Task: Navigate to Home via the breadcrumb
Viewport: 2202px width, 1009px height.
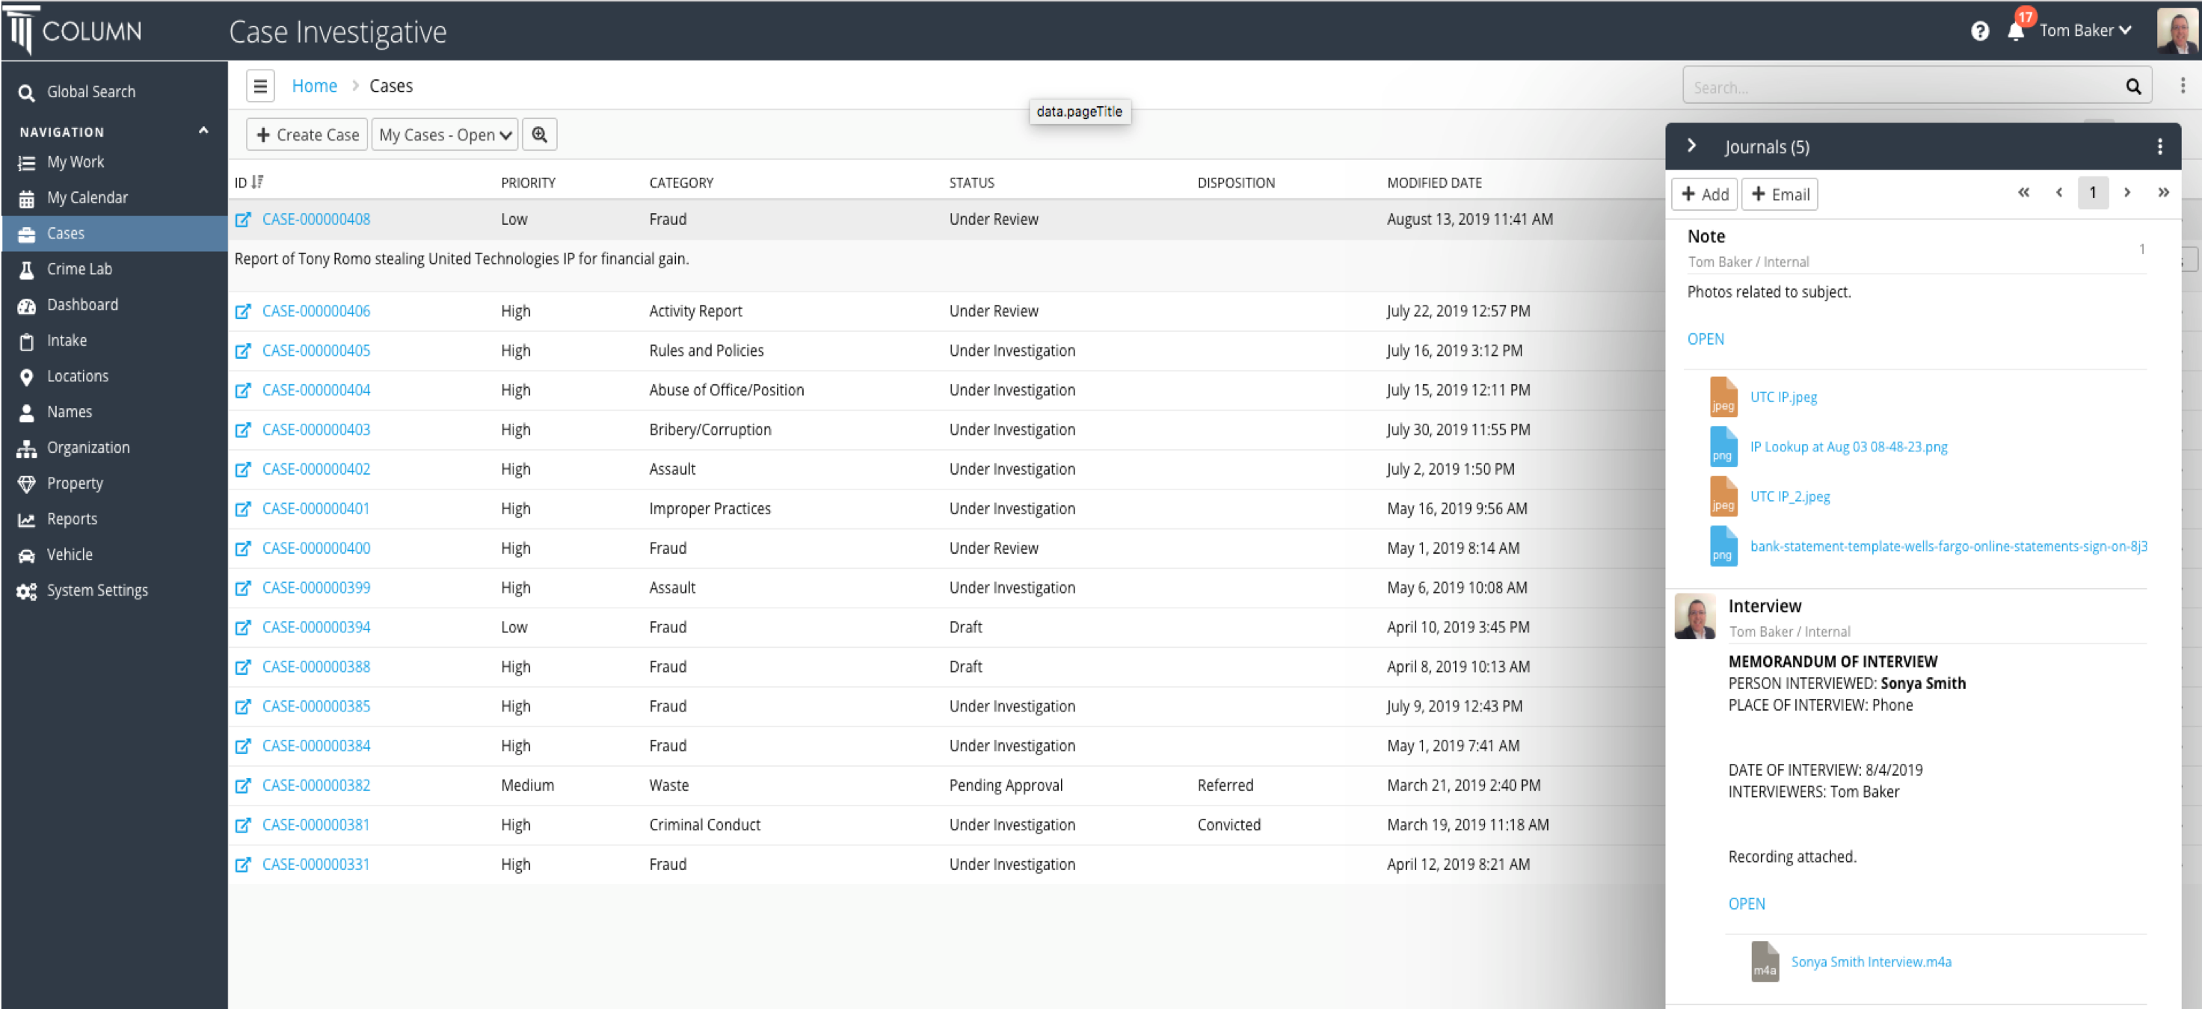Action: [315, 85]
